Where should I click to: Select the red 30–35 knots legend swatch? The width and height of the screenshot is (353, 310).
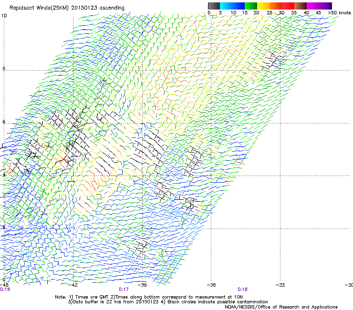click(288, 6)
